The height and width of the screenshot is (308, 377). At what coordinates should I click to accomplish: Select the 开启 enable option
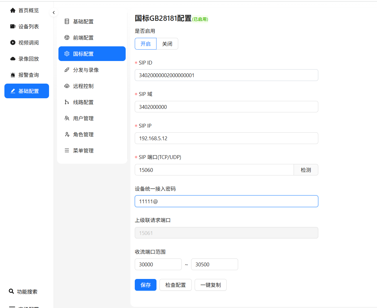tap(146, 44)
